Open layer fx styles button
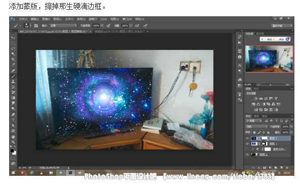The height and width of the screenshot is (185, 300). 259,168
